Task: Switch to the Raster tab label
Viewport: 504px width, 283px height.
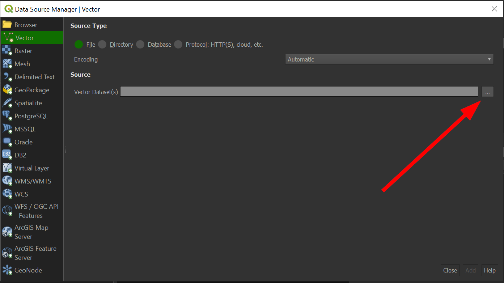Action: pyautogui.click(x=24, y=51)
